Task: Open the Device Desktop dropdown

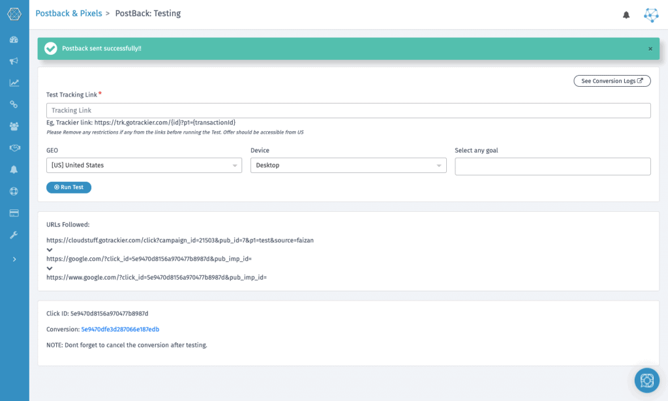Action: (x=348, y=166)
